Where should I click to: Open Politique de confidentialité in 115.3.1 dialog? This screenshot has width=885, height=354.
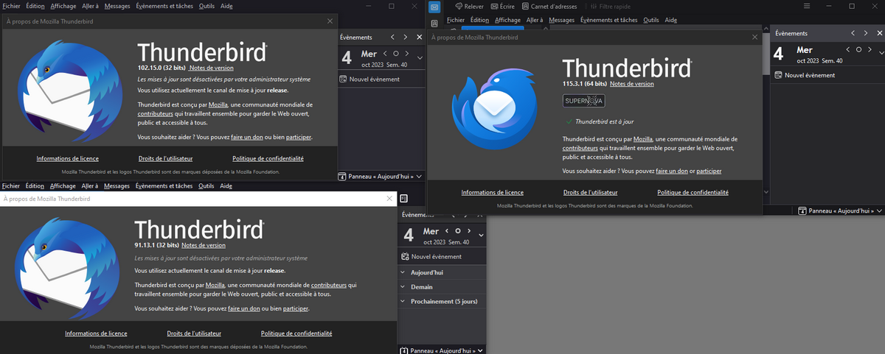(x=693, y=192)
